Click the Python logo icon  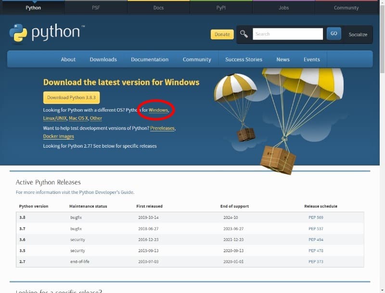pos(18,33)
